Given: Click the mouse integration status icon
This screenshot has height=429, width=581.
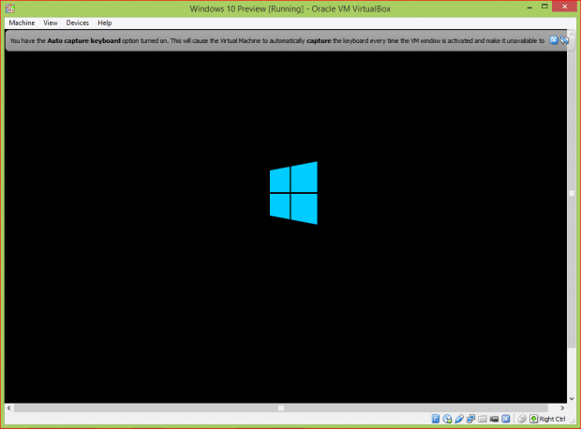Looking at the screenshot, I should [x=522, y=419].
